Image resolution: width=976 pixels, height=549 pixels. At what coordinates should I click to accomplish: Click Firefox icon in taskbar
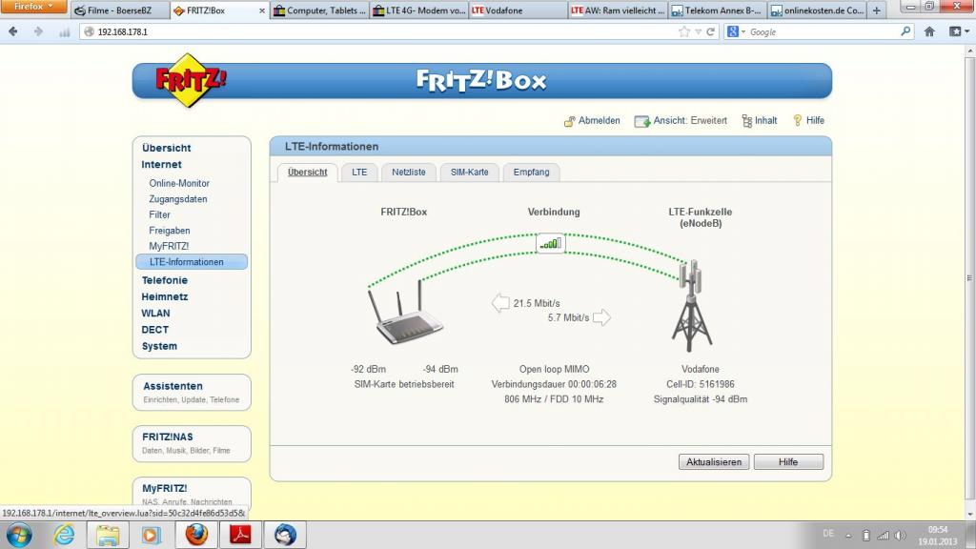tap(196, 535)
